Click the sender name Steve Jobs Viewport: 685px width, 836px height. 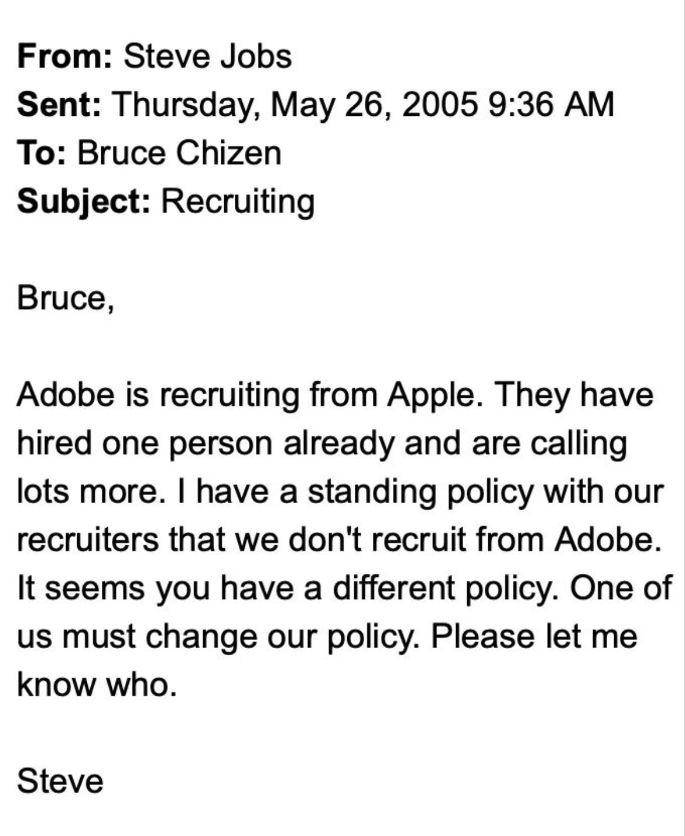[207, 57]
